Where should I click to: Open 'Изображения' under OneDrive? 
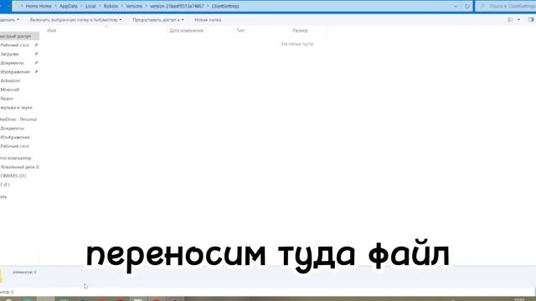coord(15,137)
